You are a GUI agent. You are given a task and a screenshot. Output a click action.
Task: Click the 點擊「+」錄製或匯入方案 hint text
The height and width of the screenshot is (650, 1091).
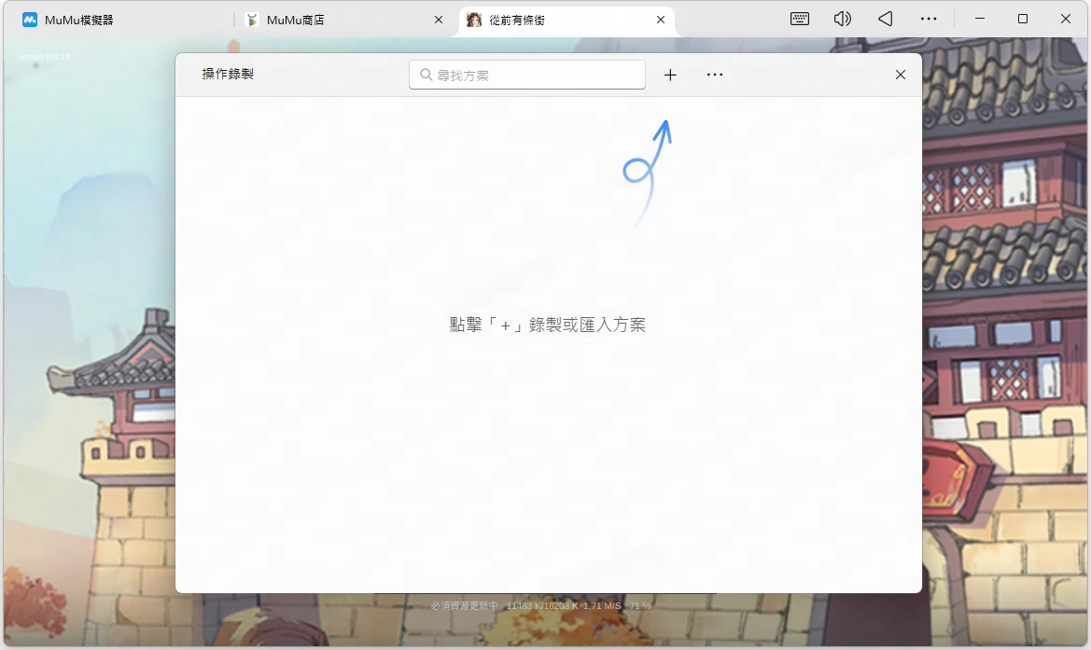point(548,325)
